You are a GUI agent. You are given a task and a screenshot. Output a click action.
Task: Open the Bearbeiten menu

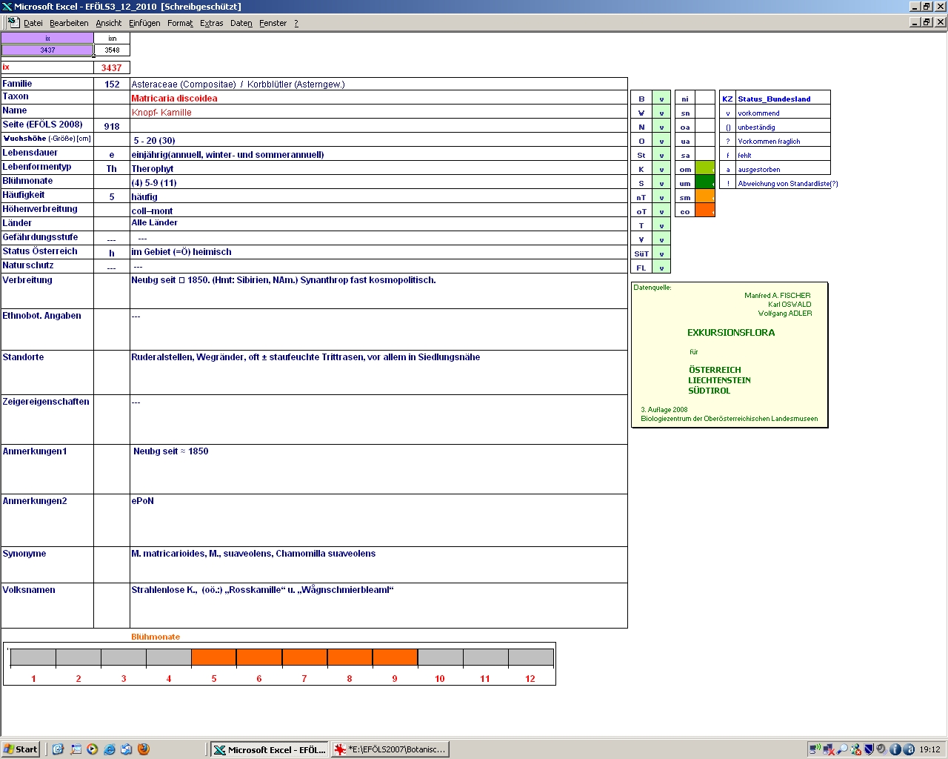[x=69, y=23]
